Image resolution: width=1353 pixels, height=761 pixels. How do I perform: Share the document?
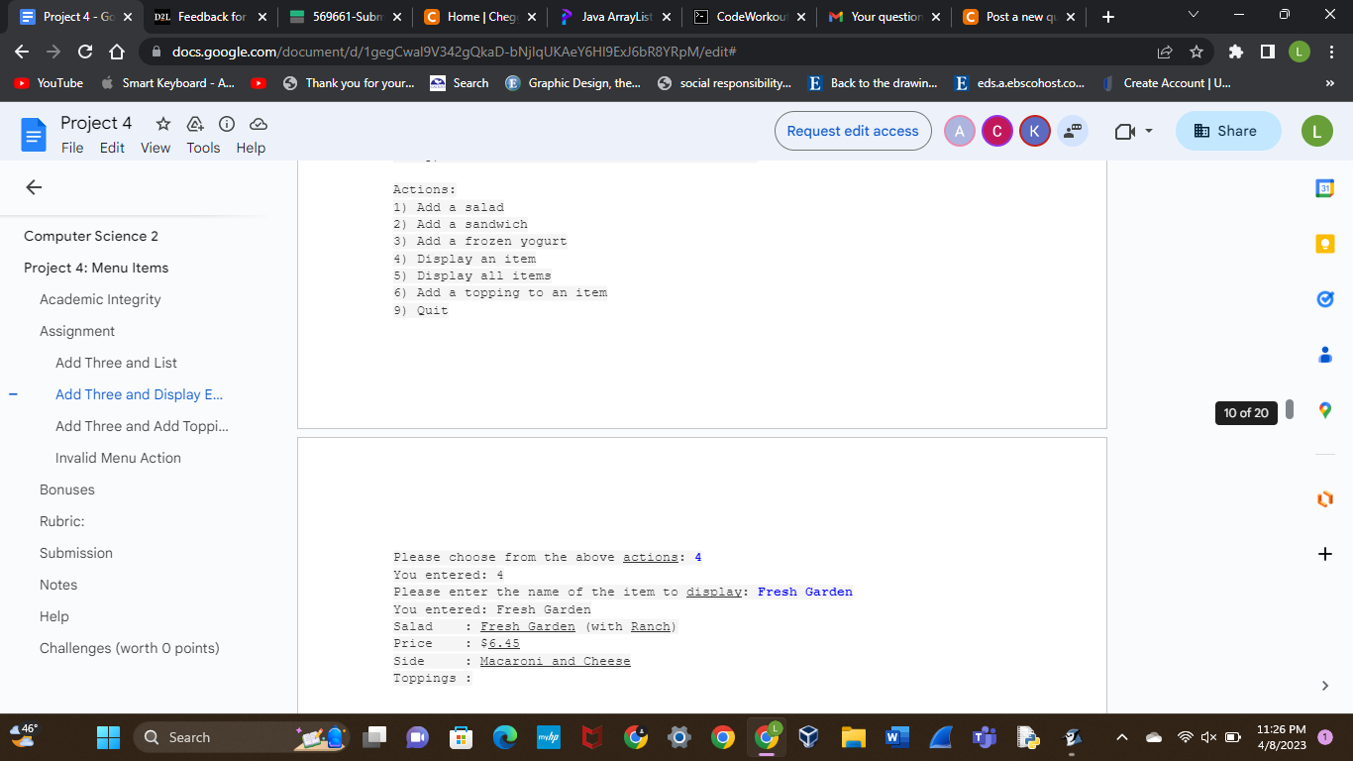(1228, 130)
